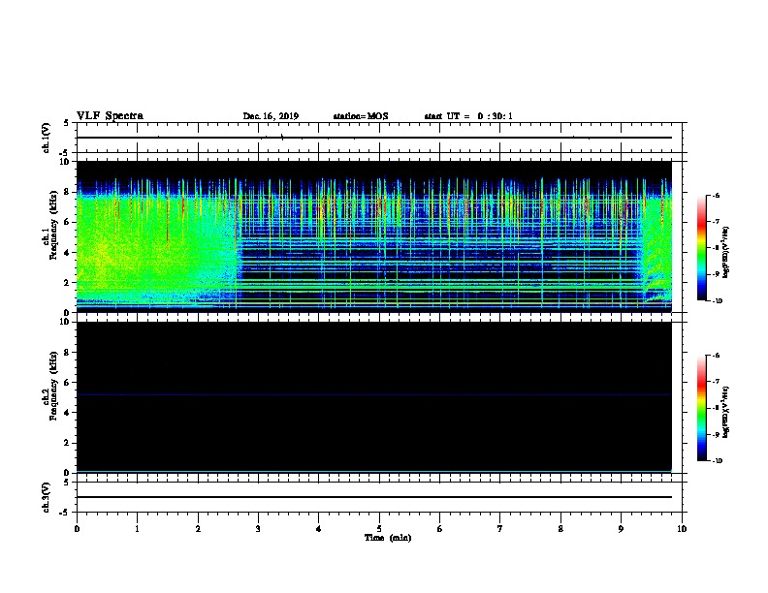Click the 'Time (min)' axis label

[388, 538]
